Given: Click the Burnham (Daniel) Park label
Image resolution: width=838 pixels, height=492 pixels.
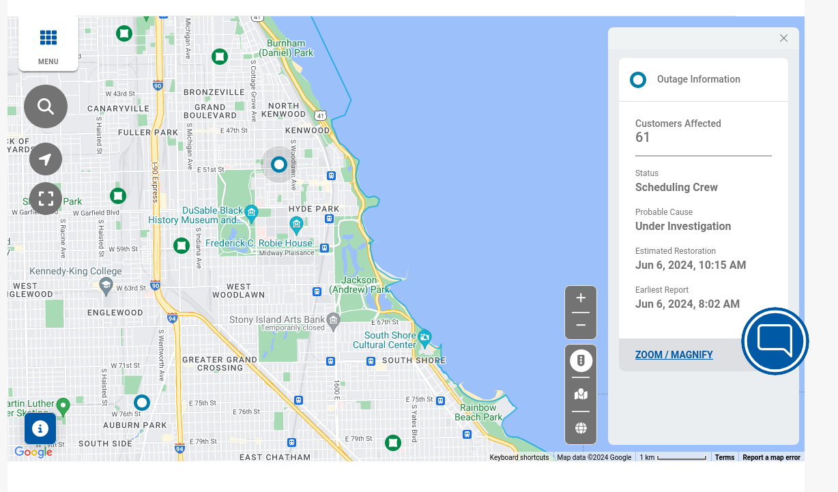Looking at the screenshot, I should pos(286,48).
